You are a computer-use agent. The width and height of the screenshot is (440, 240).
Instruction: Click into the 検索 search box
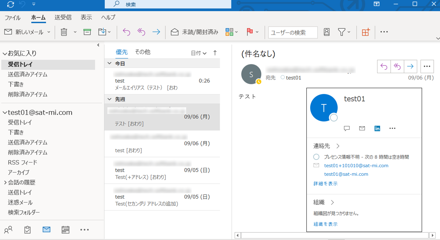coord(168,4)
